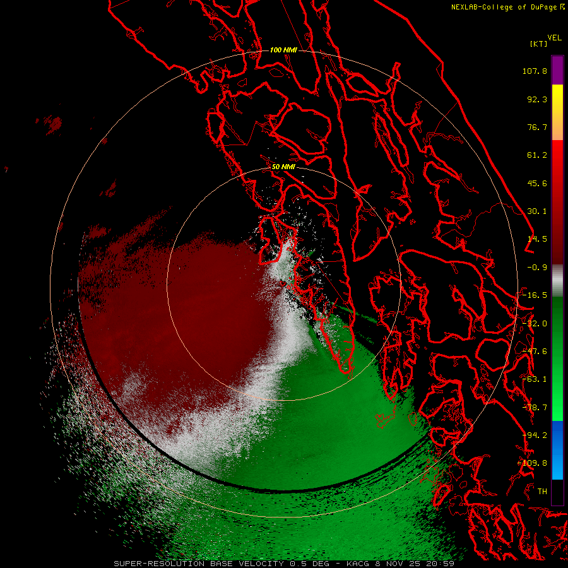Click the purple segment of the color bar
Screen dimensions: 568x568
557,70
